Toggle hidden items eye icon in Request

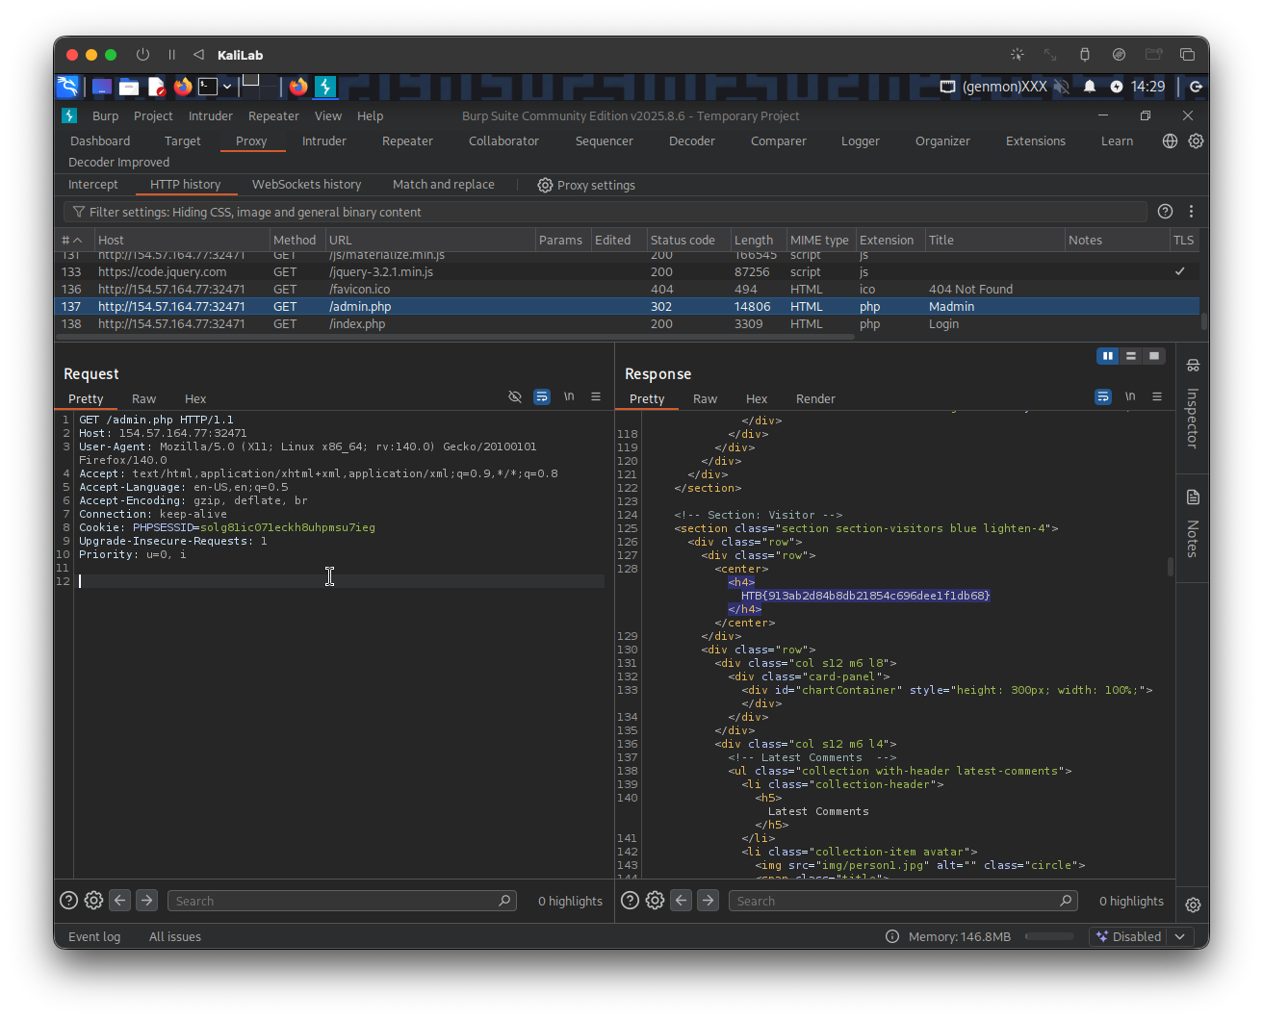(515, 397)
